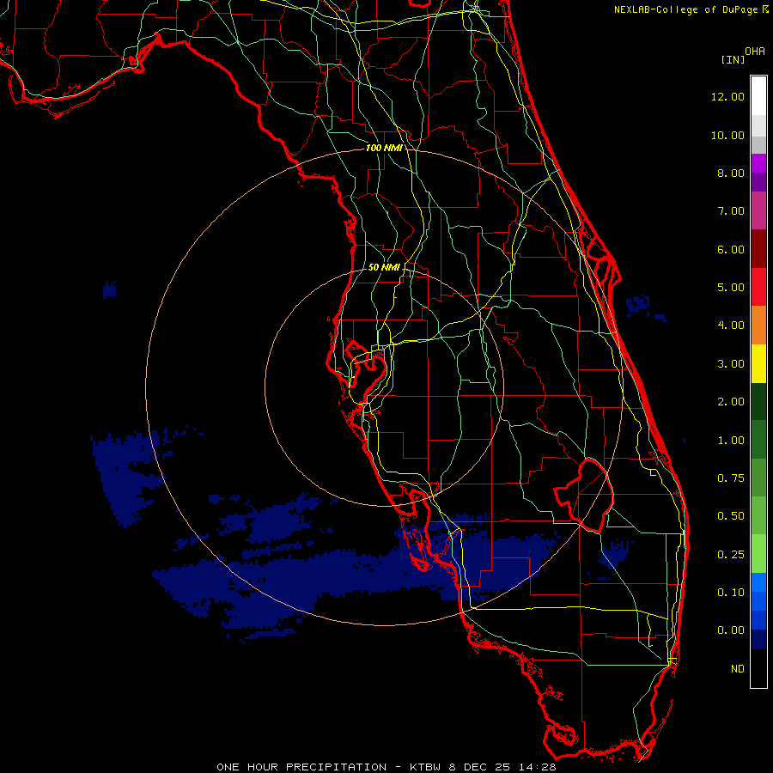This screenshot has height=773, width=773.
Task: Click the OHA product code label
Action: click(x=755, y=52)
